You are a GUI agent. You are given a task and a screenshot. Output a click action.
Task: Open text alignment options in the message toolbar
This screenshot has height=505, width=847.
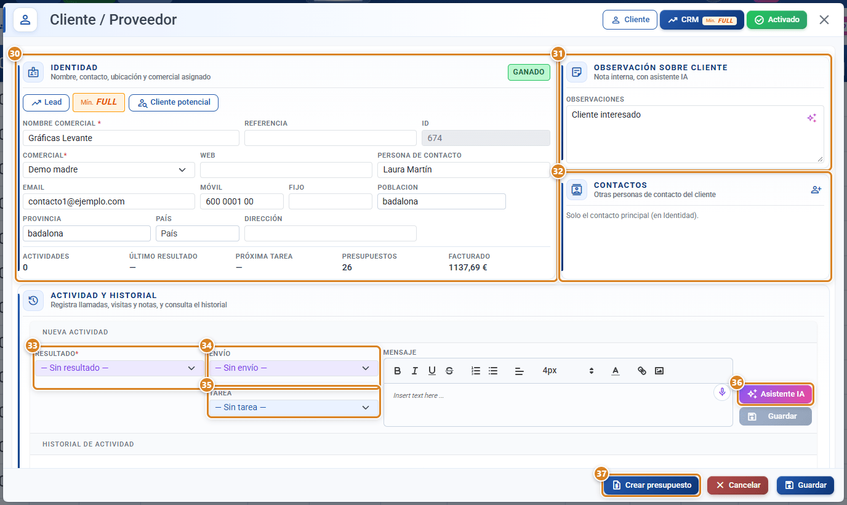[519, 371]
